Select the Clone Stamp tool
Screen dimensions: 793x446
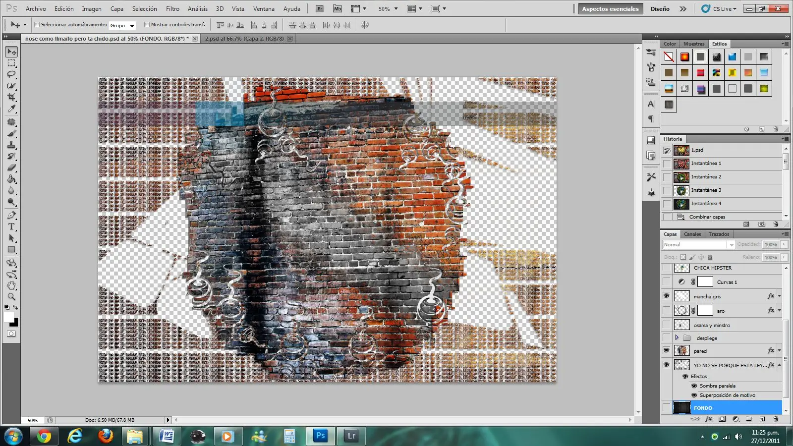coord(11,145)
